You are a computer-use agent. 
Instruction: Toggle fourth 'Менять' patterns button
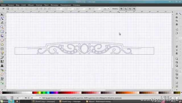(134, 9)
